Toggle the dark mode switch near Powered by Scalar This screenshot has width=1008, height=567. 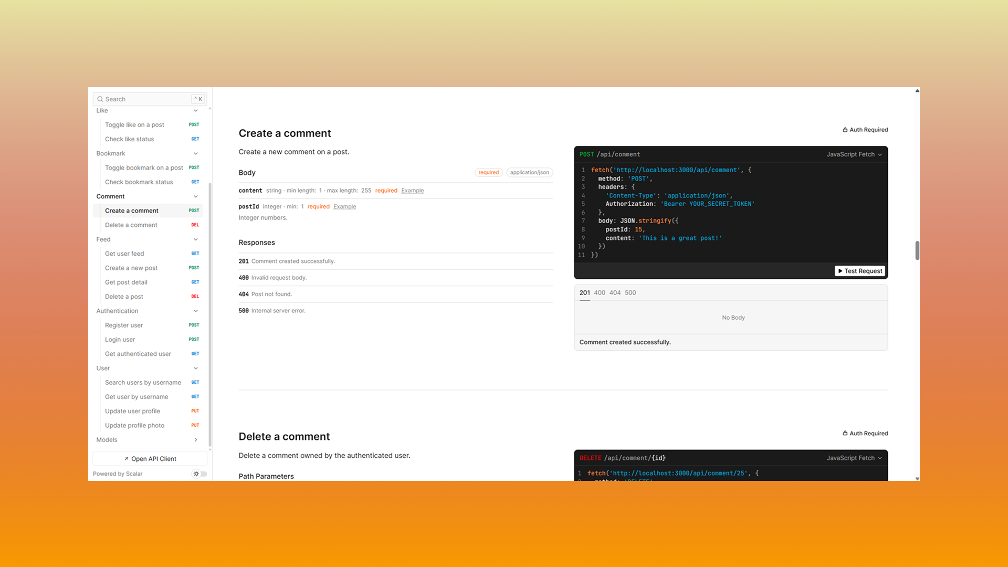(x=200, y=474)
